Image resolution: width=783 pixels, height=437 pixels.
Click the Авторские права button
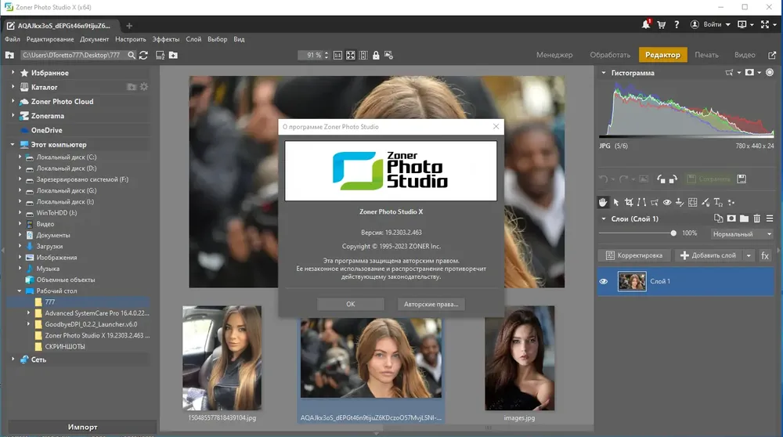tap(431, 304)
